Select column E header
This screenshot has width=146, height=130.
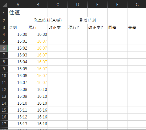pyautogui.click(x=98, y=5)
